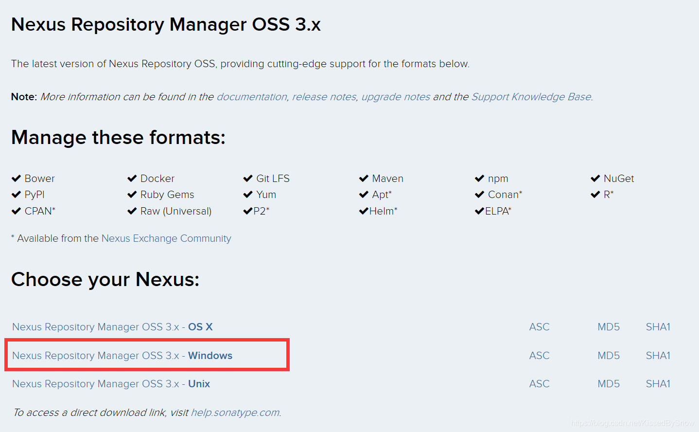Open the MD5 checksum for Windows
The height and width of the screenshot is (432, 699).
[609, 356]
